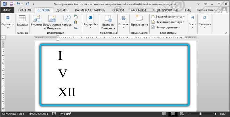Click the РУССКИЙ language button
Screen dimensions: 230x117
(65, 114)
